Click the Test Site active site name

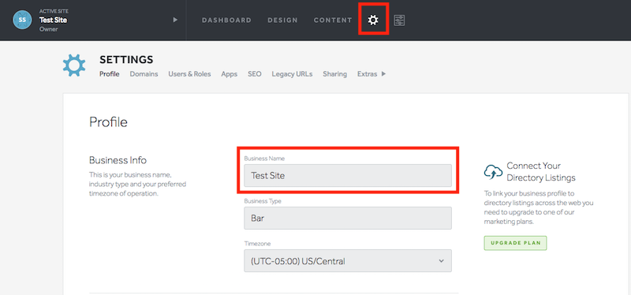(53, 20)
